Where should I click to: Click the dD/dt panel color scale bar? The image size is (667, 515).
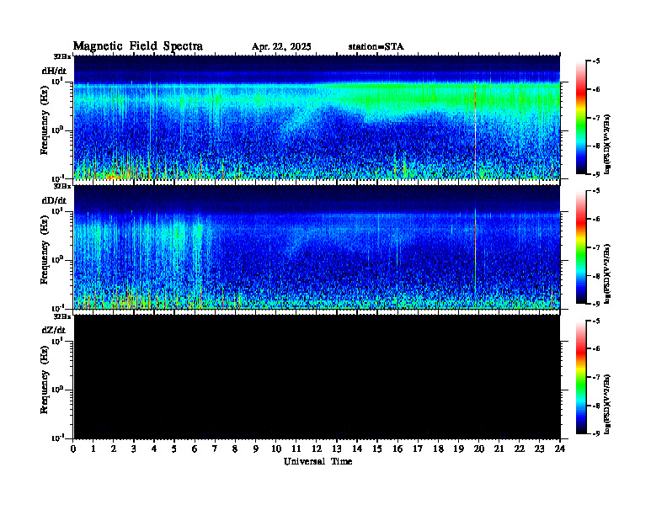point(581,247)
